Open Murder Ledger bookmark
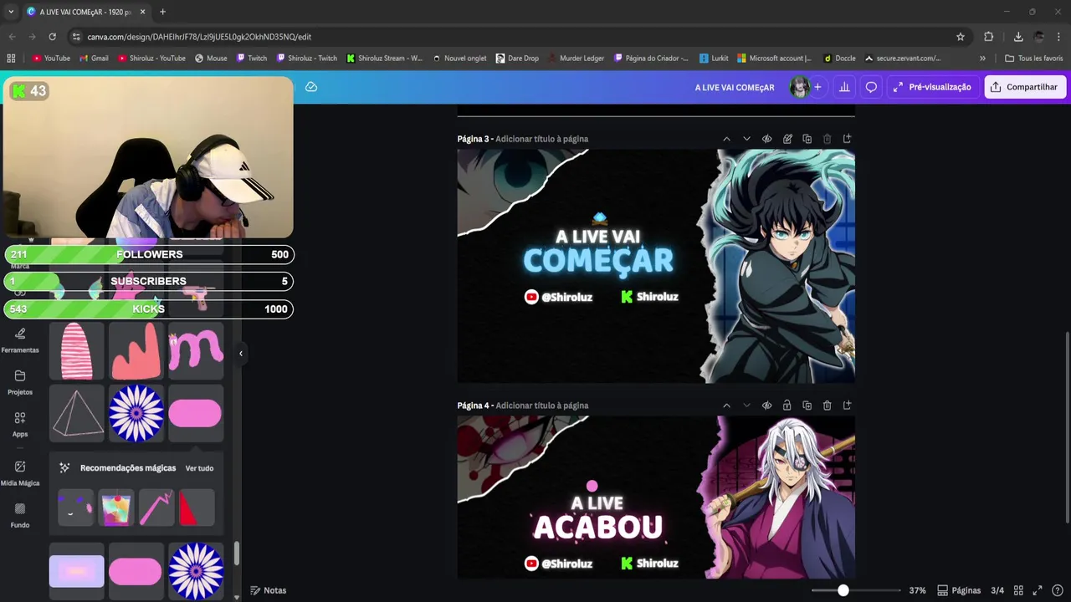The width and height of the screenshot is (1071, 602). click(576, 59)
